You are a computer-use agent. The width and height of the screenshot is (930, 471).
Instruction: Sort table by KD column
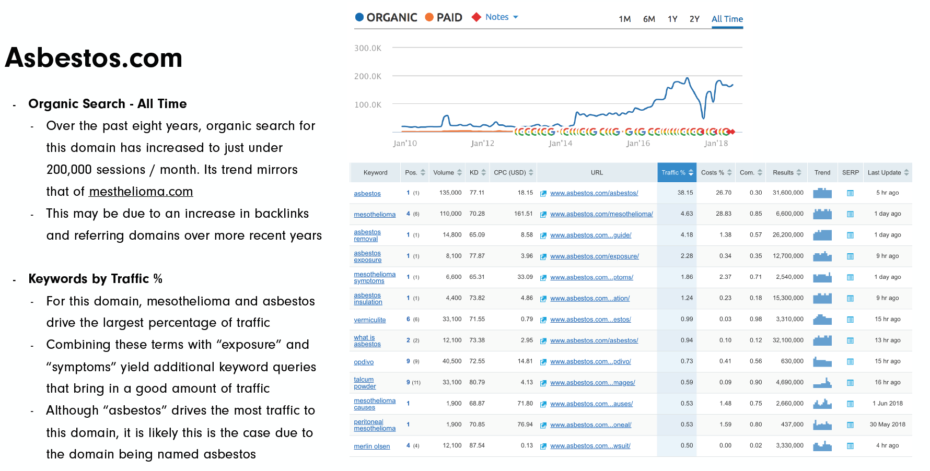478,172
